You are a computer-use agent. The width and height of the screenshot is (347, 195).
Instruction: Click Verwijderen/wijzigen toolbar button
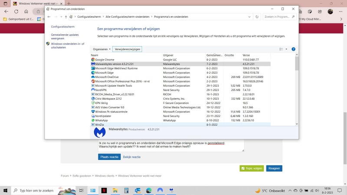coord(127,49)
